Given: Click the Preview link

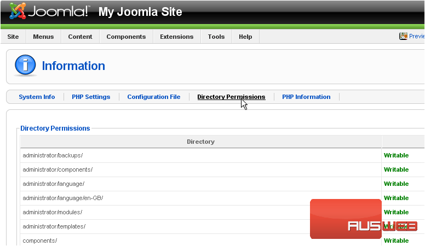Looking at the screenshot, I should [x=417, y=36].
